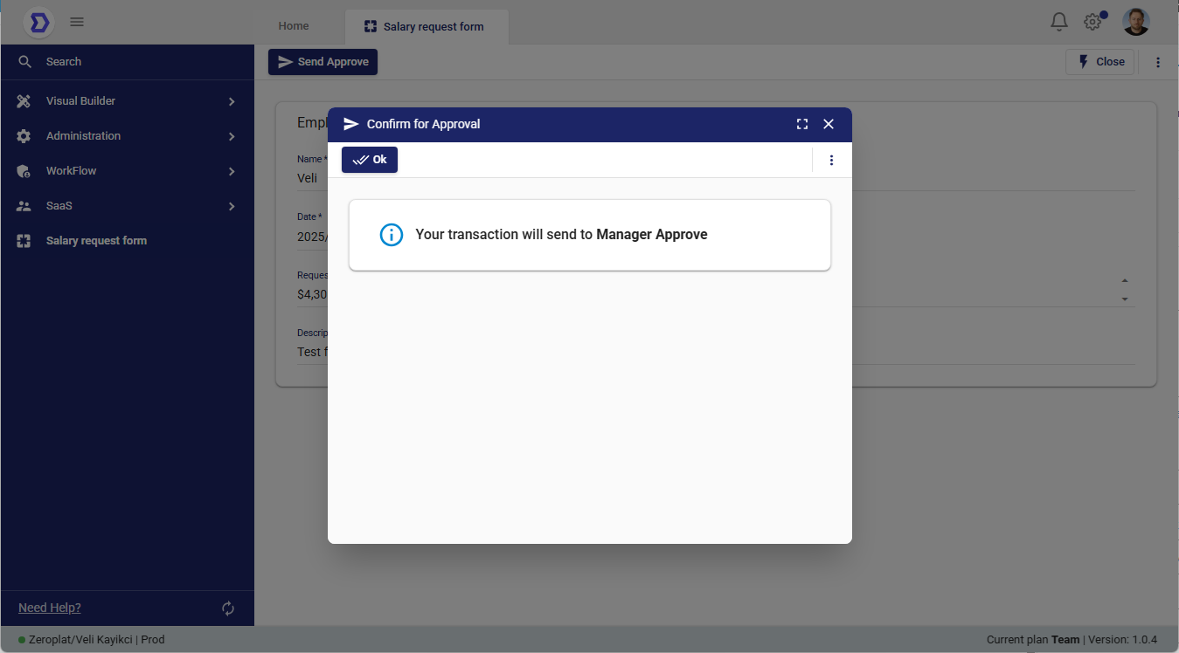Open the Need Help? link
This screenshot has height=653, width=1179.
50,608
